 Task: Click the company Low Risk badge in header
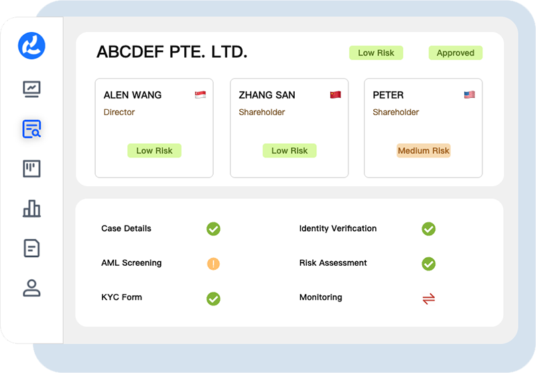(x=376, y=53)
